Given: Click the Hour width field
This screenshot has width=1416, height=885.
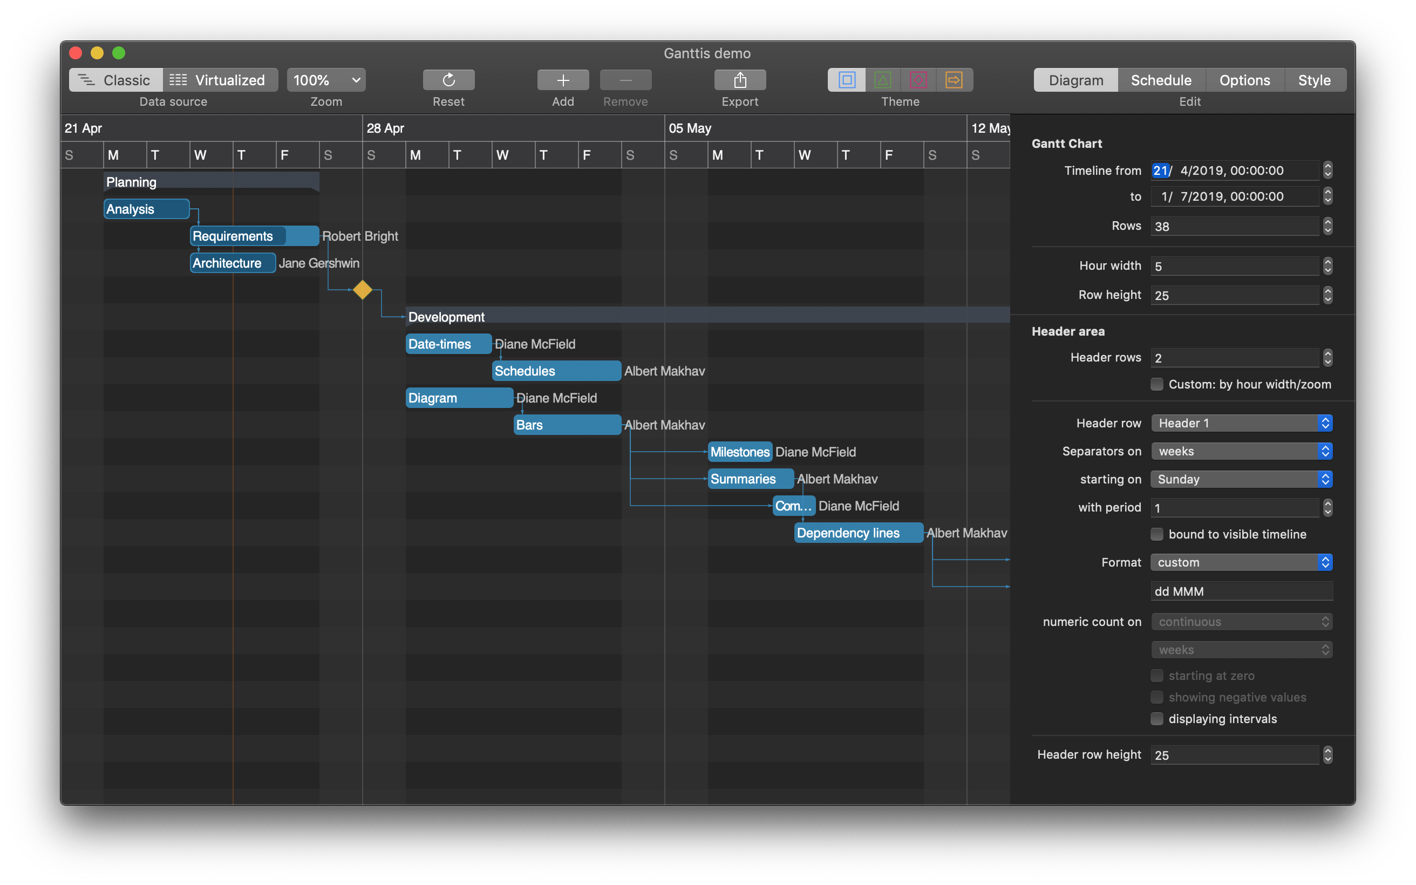Looking at the screenshot, I should [1235, 265].
